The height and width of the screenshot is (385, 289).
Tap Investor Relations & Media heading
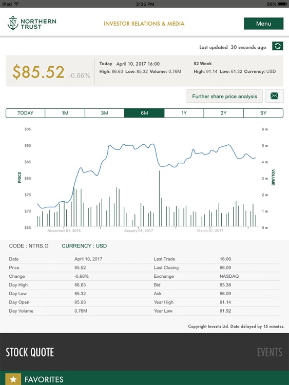(144, 24)
